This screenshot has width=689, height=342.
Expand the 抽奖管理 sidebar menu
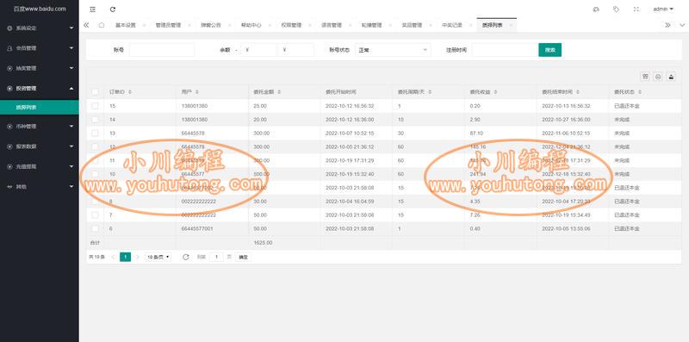pos(40,68)
